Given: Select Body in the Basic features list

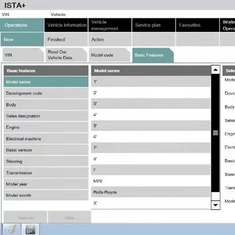Looking at the screenshot, I should [x=46, y=105].
